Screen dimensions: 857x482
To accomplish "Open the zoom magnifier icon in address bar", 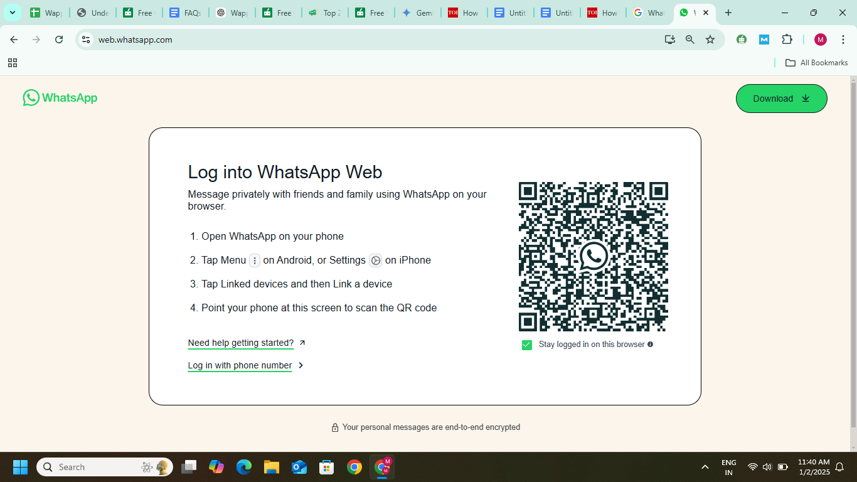I will pos(690,40).
